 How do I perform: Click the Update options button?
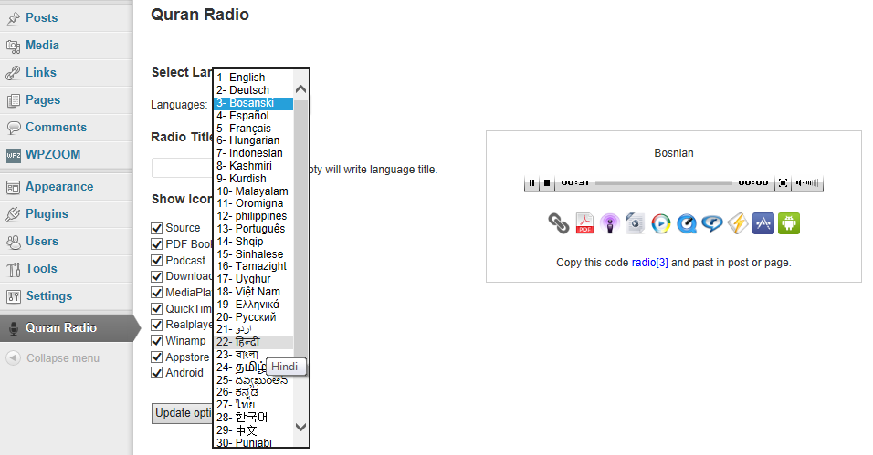(x=182, y=413)
